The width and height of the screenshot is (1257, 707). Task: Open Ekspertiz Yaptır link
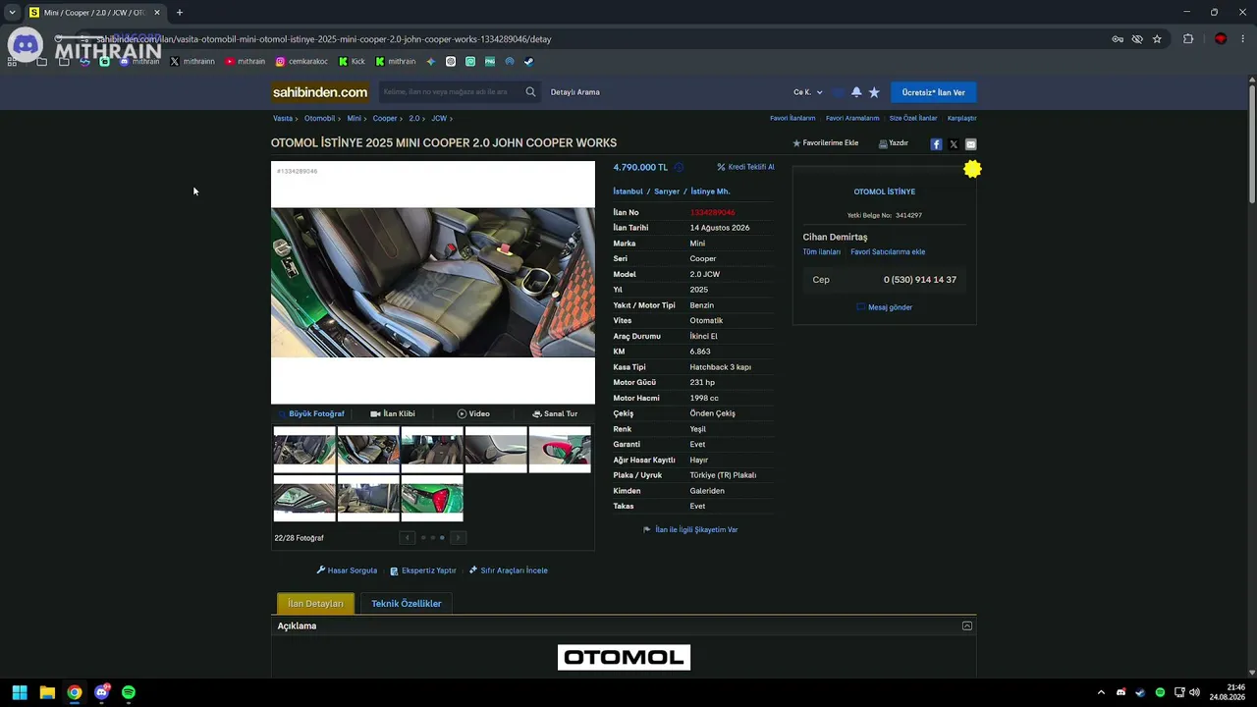click(423, 571)
